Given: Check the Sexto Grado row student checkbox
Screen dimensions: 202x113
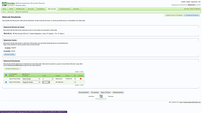Looking at the screenshot, I should coord(6,79).
